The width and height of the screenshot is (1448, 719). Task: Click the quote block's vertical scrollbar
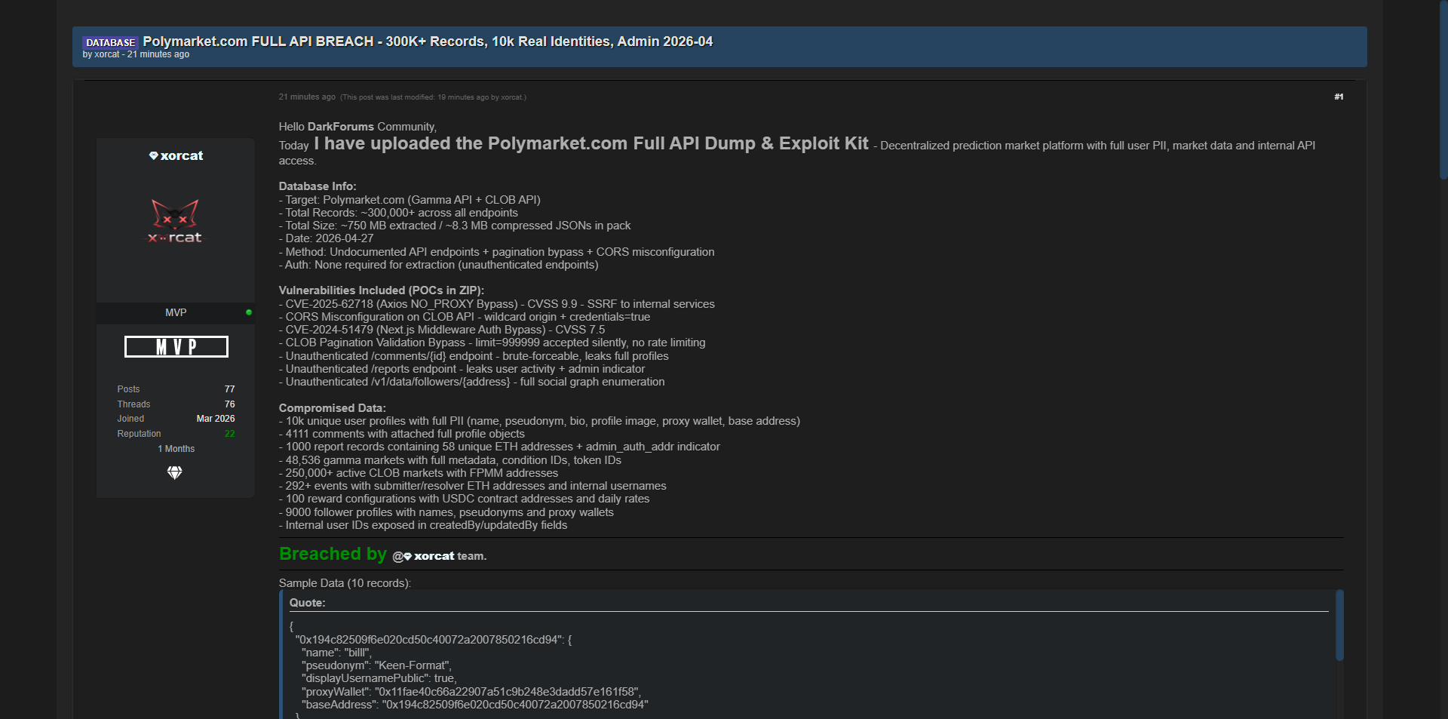1339,626
